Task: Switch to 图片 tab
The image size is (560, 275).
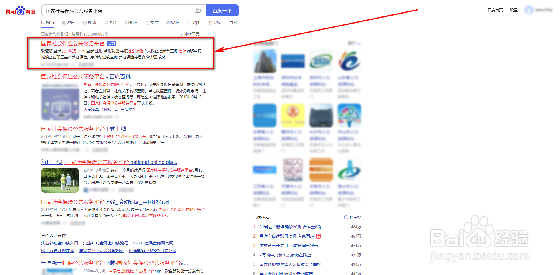Action: click(x=110, y=23)
